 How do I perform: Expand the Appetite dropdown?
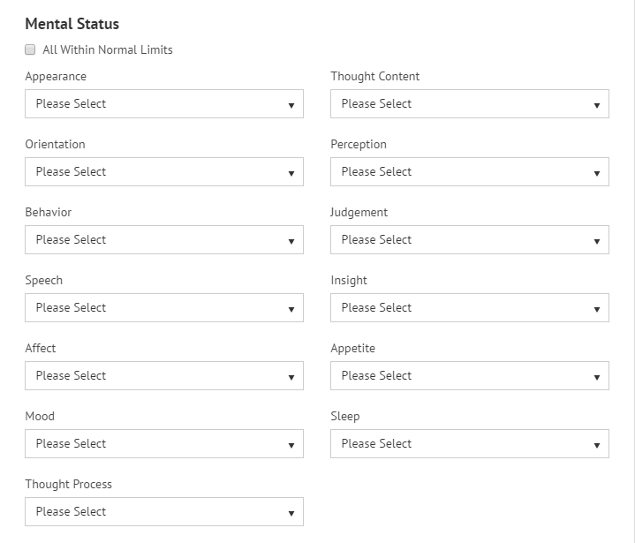coord(470,376)
